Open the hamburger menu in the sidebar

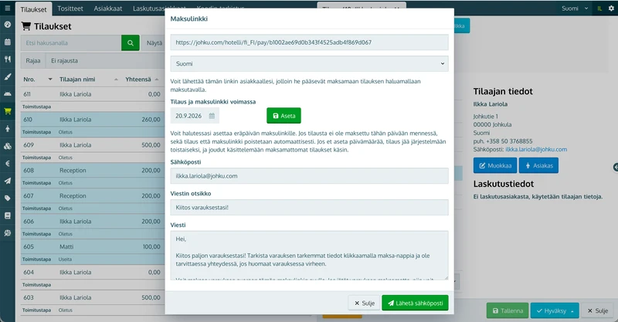coord(8,8)
